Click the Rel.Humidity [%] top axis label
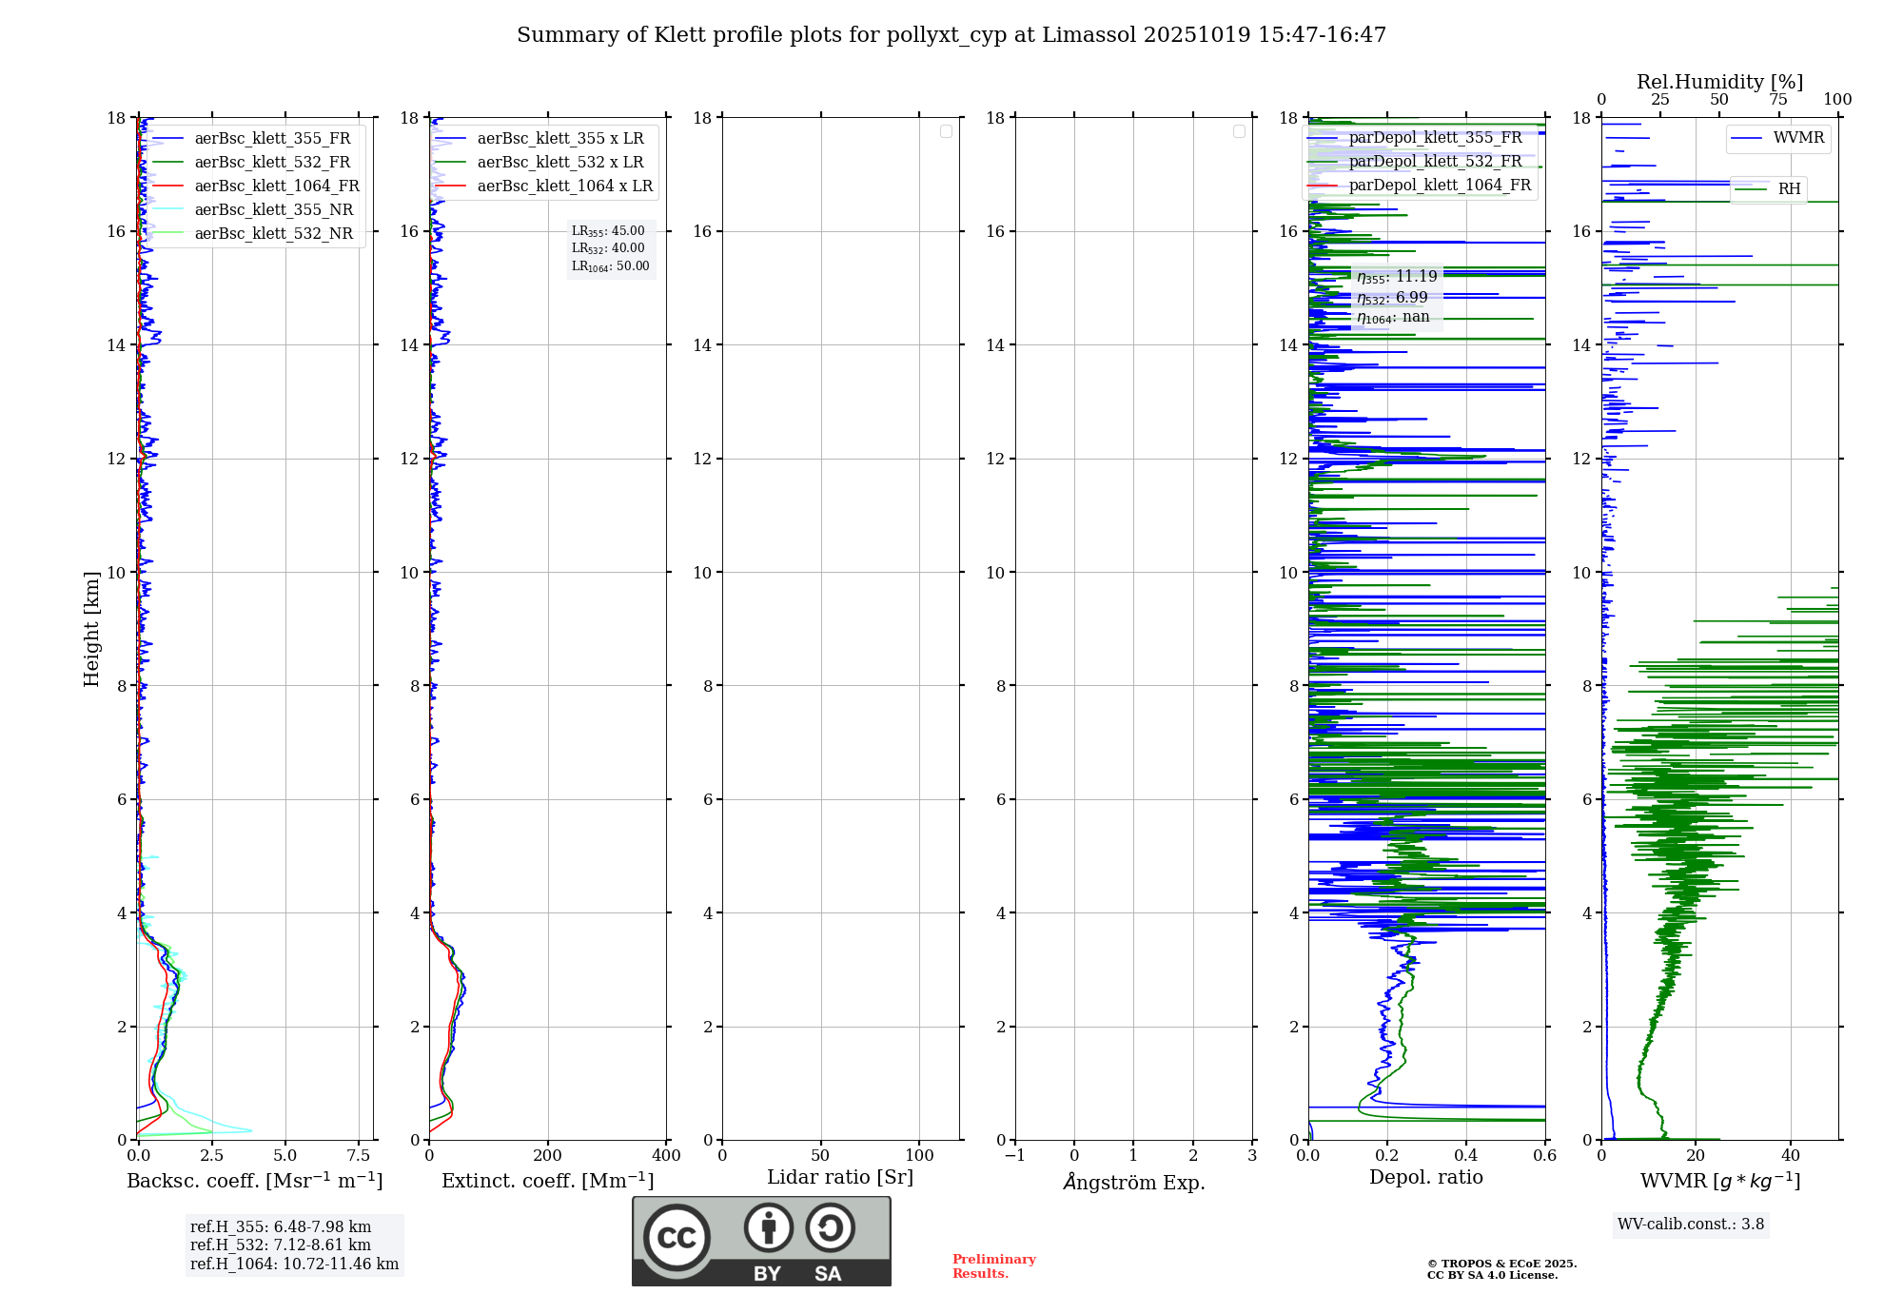Viewport: 1903px width, 1294px height. 1718,82
